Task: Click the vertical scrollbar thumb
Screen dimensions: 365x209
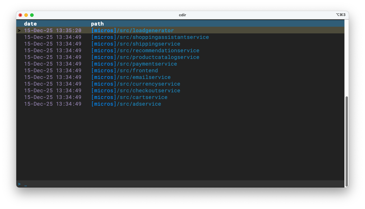Action: click(346, 141)
